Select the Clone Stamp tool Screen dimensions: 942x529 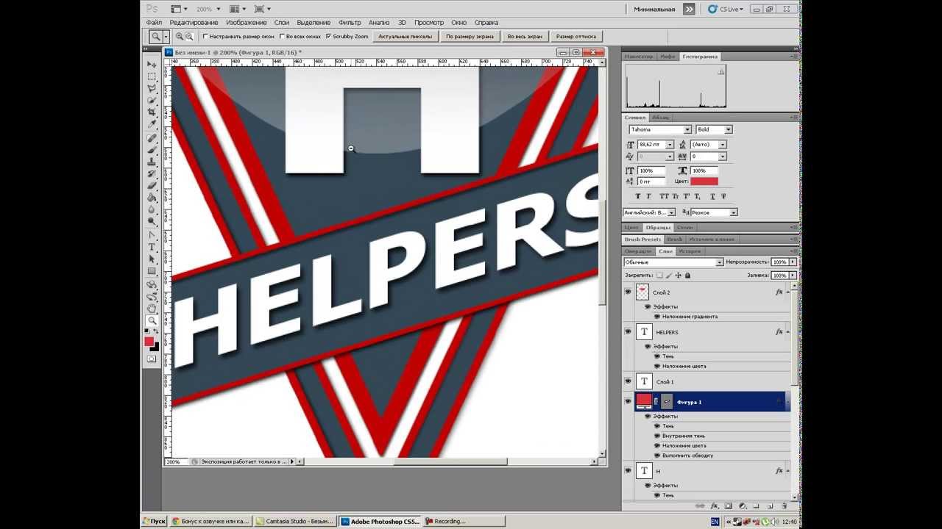[152, 162]
